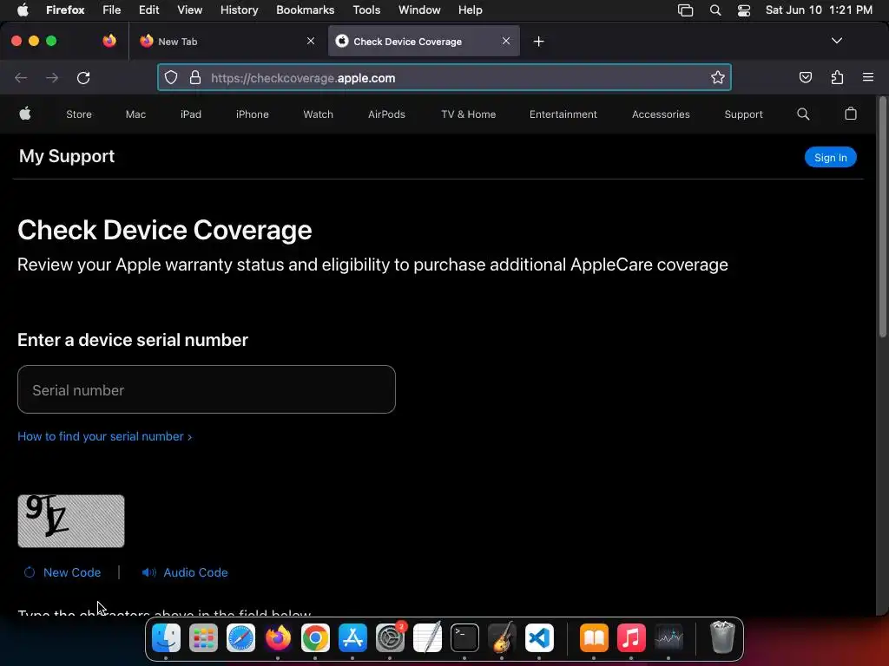Click the Apple logo in site navigation

tap(25, 114)
